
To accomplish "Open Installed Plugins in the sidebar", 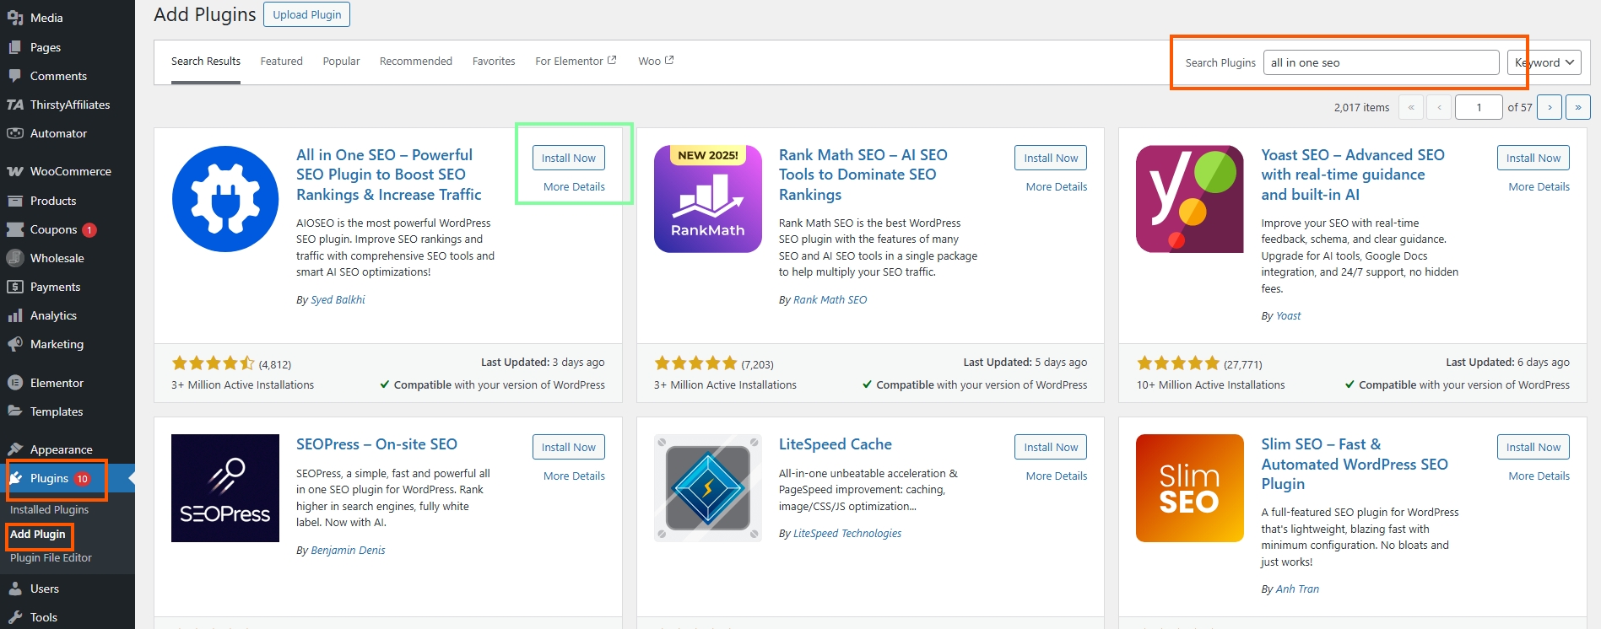I will (x=49, y=509).
